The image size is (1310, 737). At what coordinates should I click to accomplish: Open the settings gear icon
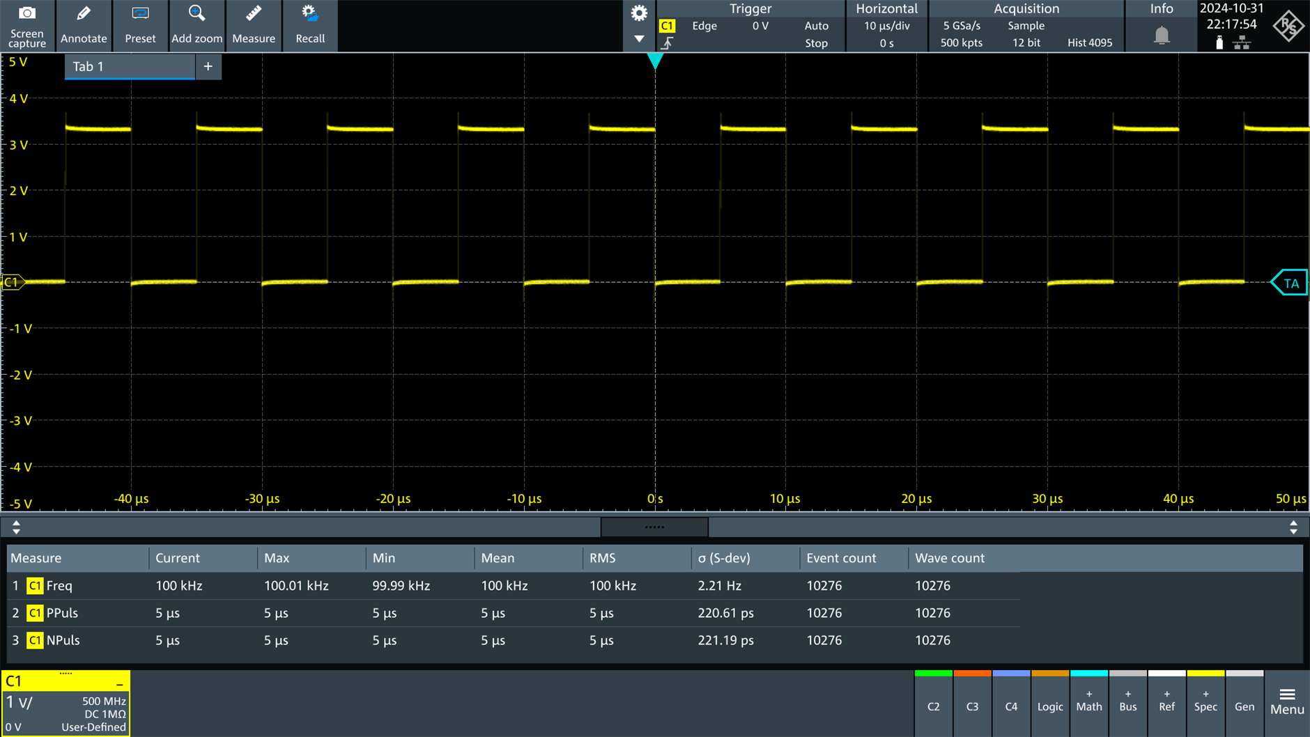pyautogui.click(x=639, y=13)
